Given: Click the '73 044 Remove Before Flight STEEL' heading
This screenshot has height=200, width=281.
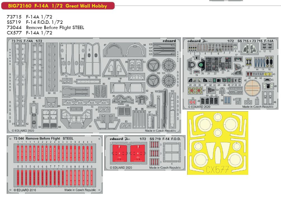Looking at the screenshot, I should pos(44,138).
